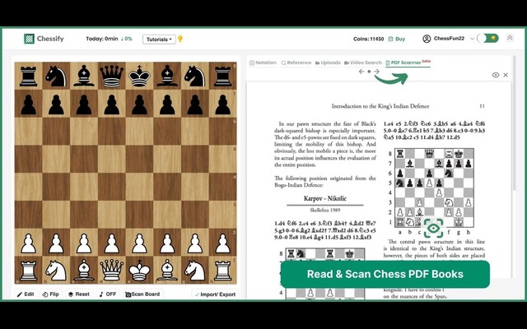This screenshot has height=329, width=527.
Task: Toggle the sound OFF button
Action: [108, 294]
